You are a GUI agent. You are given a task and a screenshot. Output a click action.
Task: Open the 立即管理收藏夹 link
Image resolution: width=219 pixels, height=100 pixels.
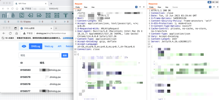coord(68,38)
